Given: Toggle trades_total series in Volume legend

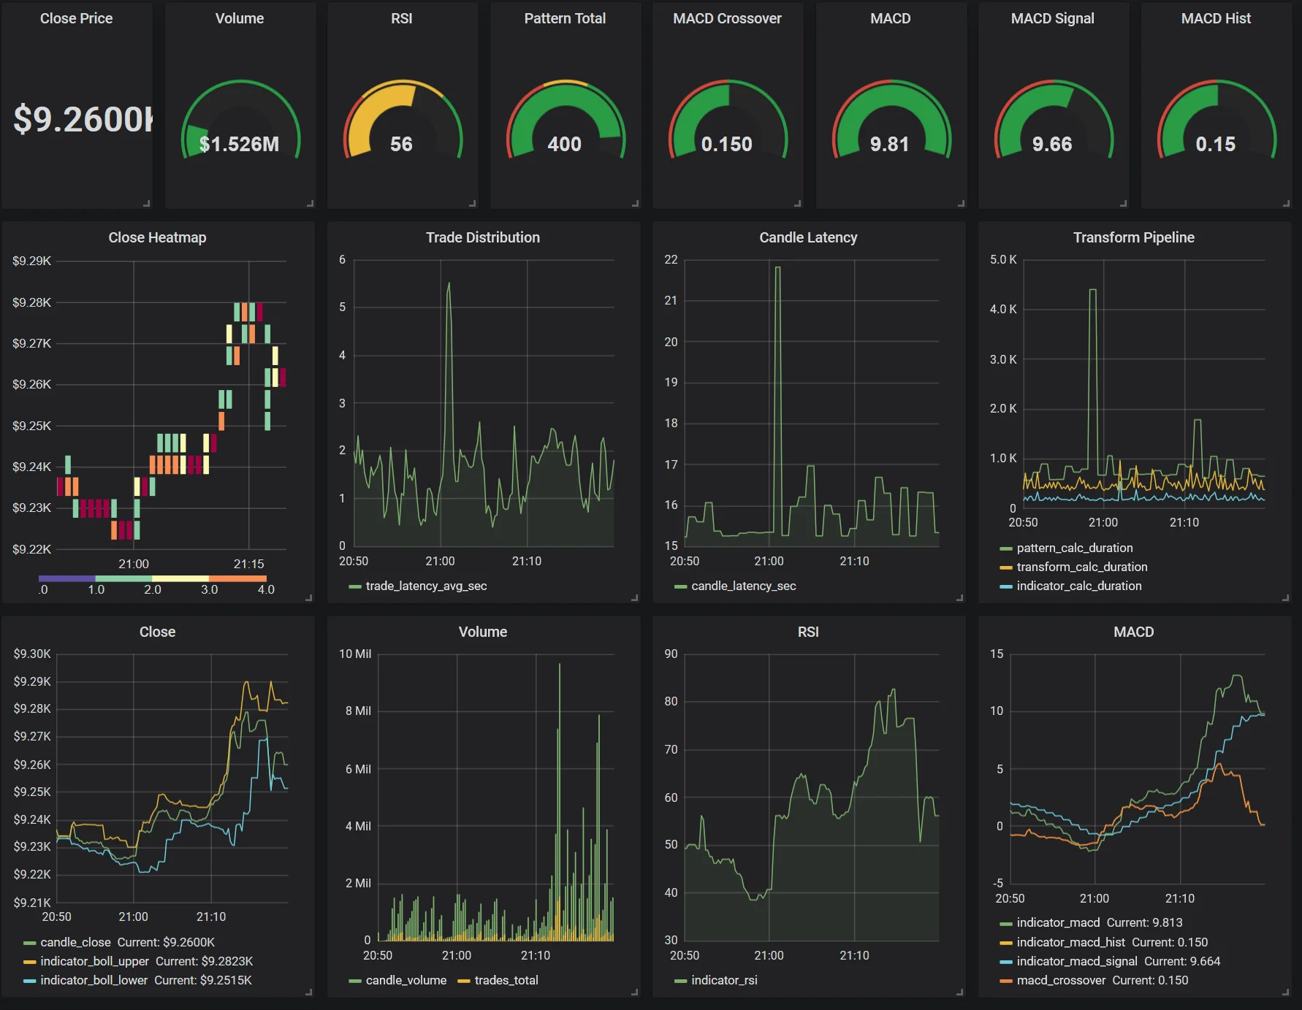Looking at the screenshot, I should tap(506, 980).
